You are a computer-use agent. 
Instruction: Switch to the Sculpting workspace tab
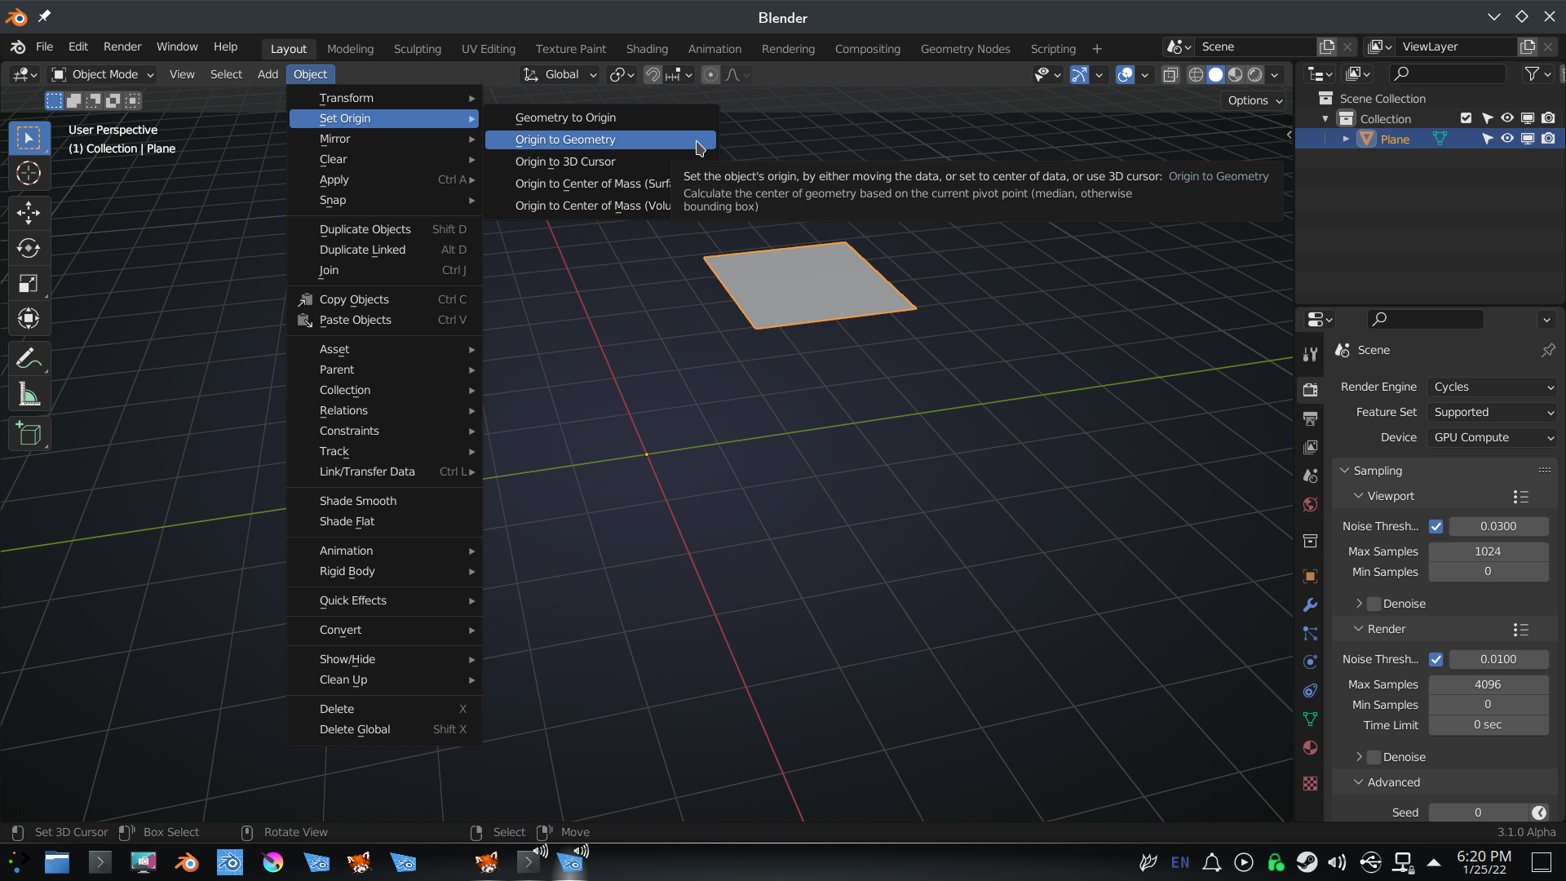pyautogui.click(x=417, y=49)
